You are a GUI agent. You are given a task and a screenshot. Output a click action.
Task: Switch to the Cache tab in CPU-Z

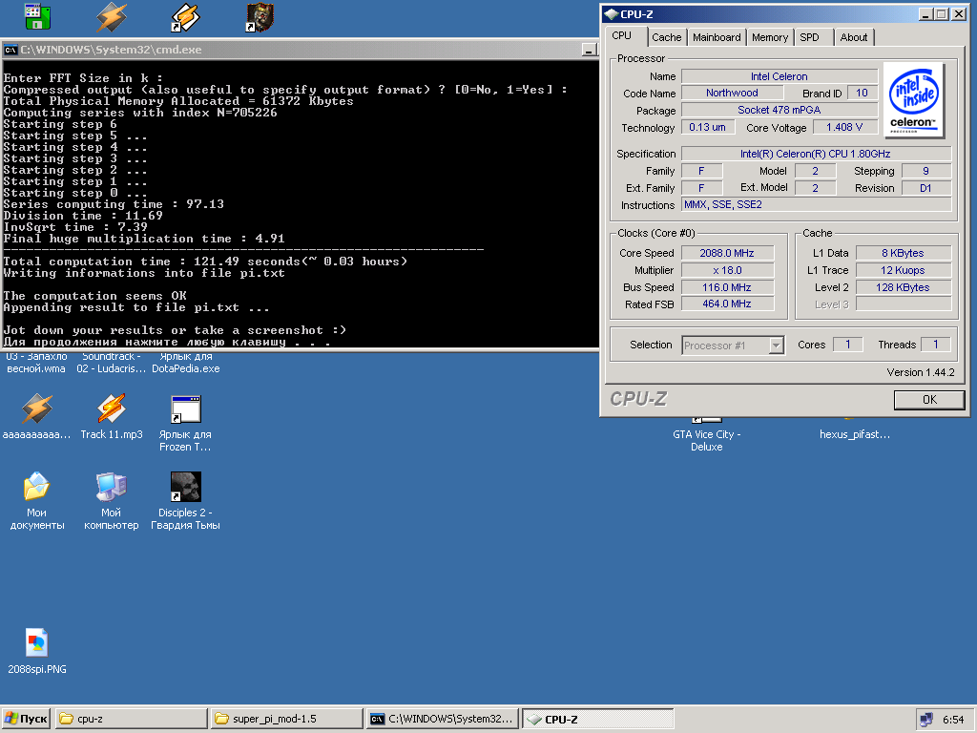[667, 37]
